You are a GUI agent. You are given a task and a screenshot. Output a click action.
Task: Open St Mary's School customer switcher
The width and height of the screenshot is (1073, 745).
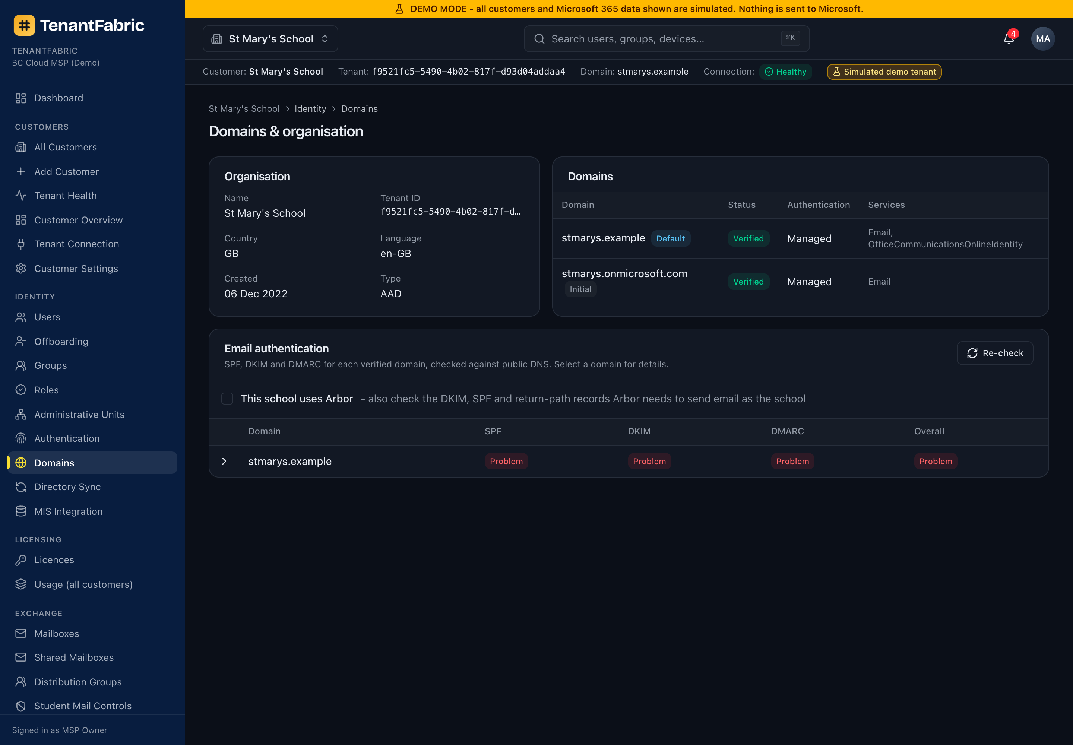[x=270, y=39]
